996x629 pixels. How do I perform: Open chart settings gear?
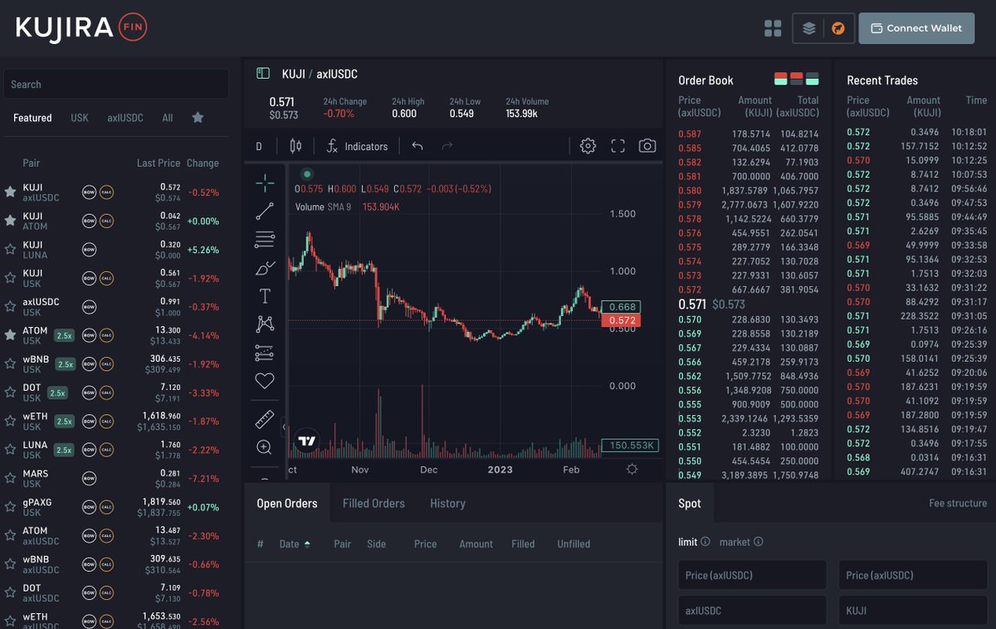tap(588, 146)
